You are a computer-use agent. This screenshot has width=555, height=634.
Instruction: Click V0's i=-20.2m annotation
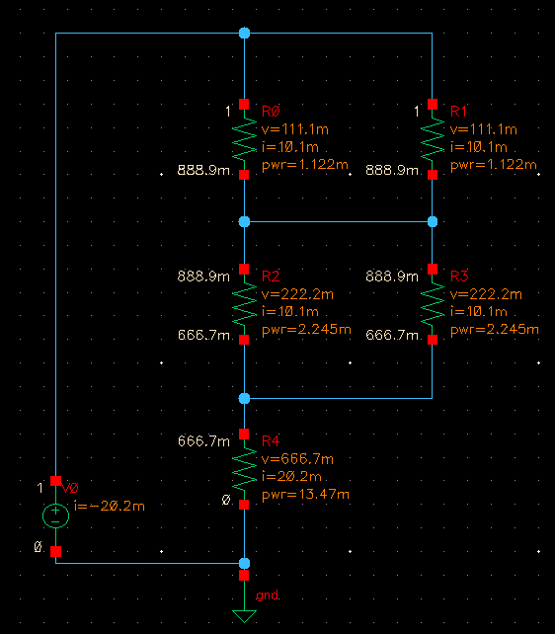pyautogui.click(x=110, y=506)
